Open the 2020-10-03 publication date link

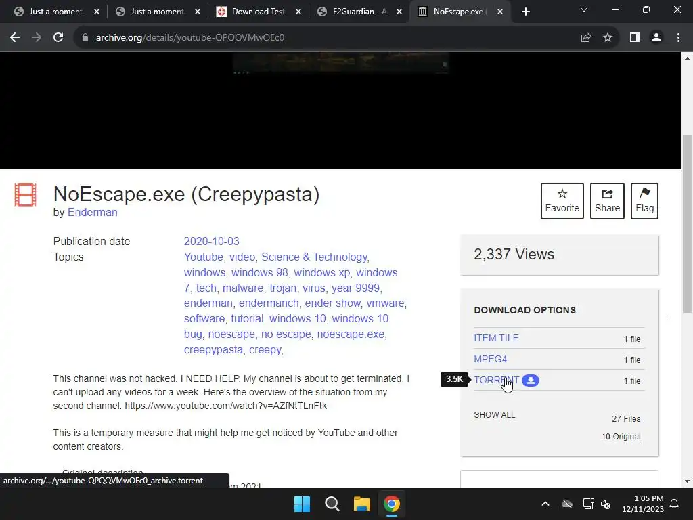click(211, 242)
